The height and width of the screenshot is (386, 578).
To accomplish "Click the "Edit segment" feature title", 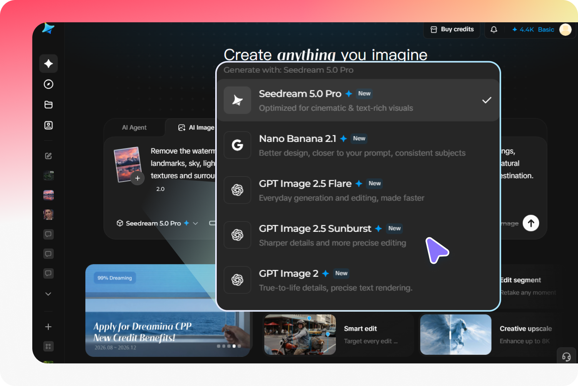I will tap(520, 280).
